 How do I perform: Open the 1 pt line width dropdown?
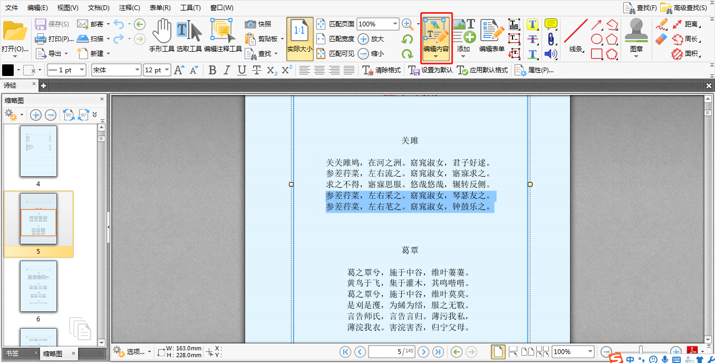(82, 70)
